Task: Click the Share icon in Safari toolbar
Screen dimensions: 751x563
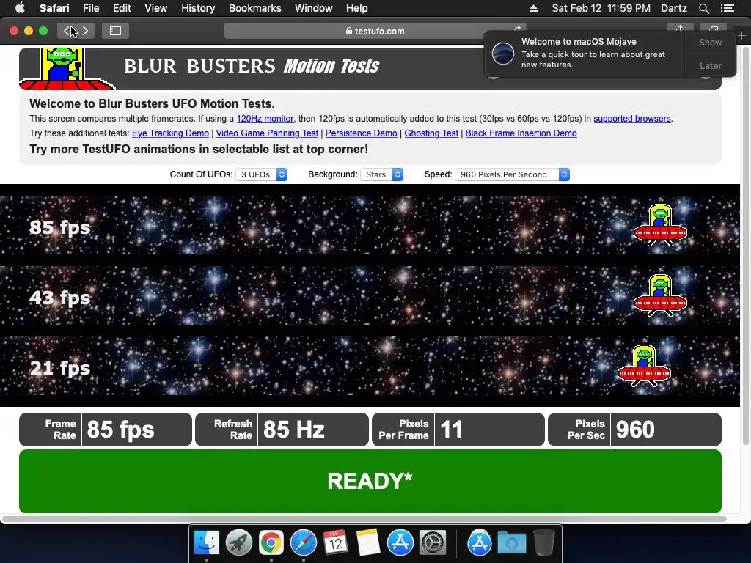Action: (680, 29)
